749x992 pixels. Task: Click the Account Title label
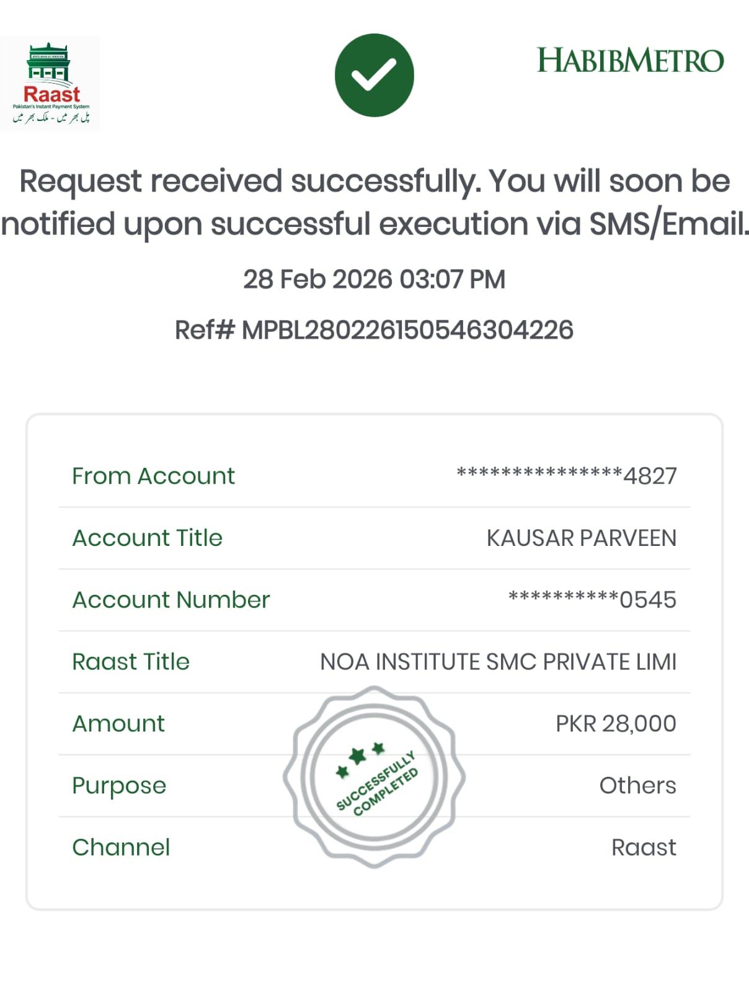[x=147, y=538]
